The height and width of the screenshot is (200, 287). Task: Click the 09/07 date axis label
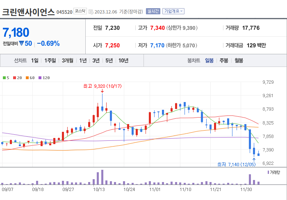point(7,189)
